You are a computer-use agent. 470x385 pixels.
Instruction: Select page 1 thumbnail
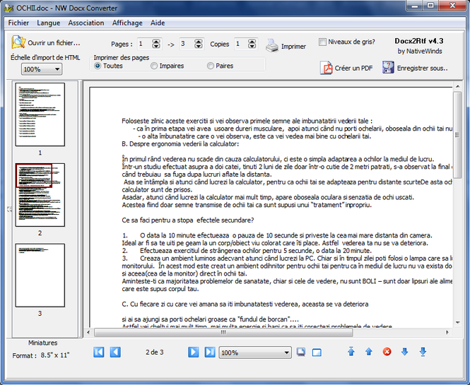(x=40, y=114)
